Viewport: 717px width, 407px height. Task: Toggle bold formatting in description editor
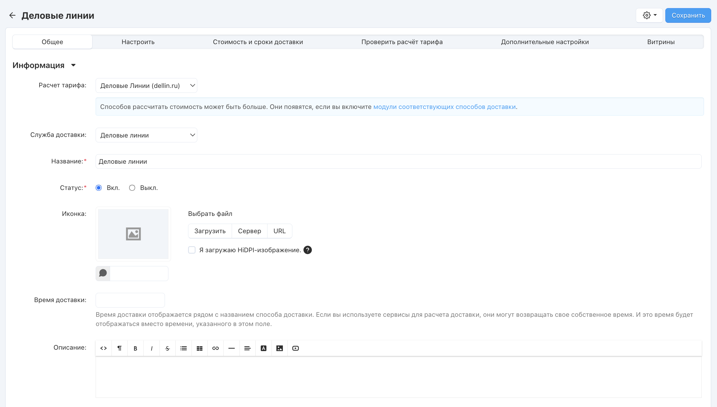(x=135, y=348)
